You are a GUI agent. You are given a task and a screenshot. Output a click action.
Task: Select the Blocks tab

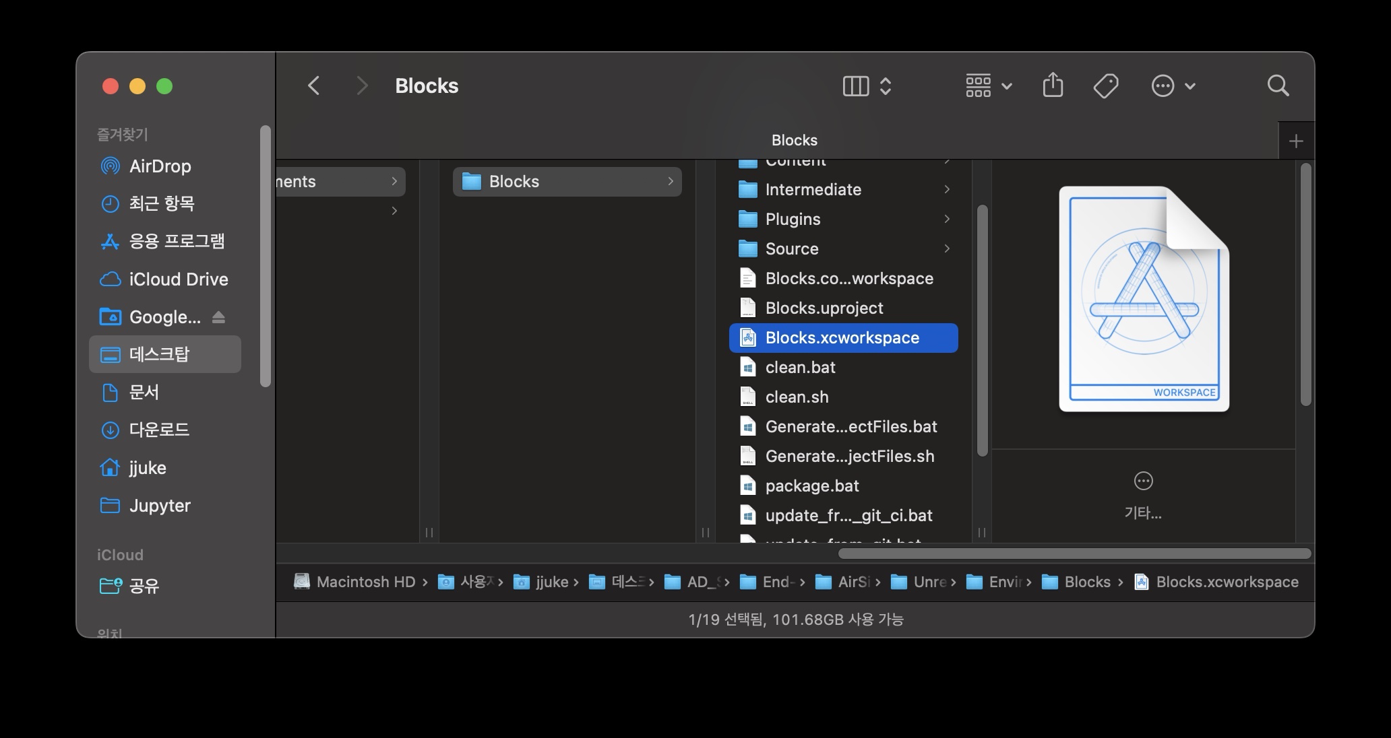click(x=794, y=140)
